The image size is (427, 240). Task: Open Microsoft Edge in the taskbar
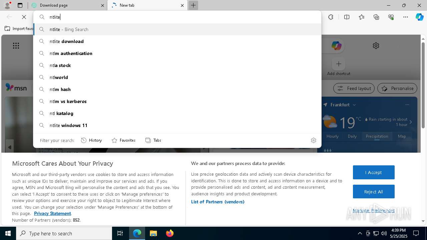tap(137, 233)
